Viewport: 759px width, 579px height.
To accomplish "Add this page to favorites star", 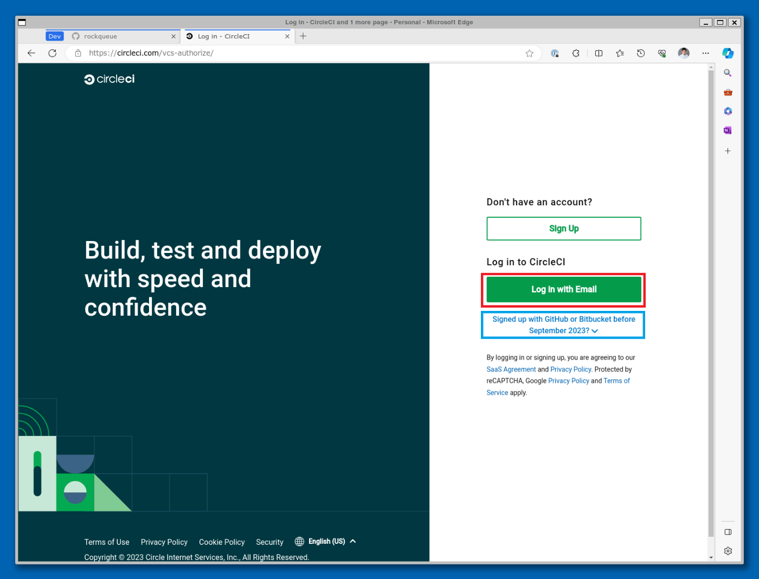I will point(530,53).
